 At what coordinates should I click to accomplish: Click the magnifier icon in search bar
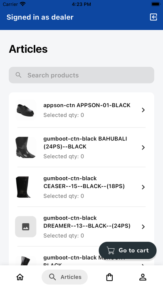click(x=18, y=75)
